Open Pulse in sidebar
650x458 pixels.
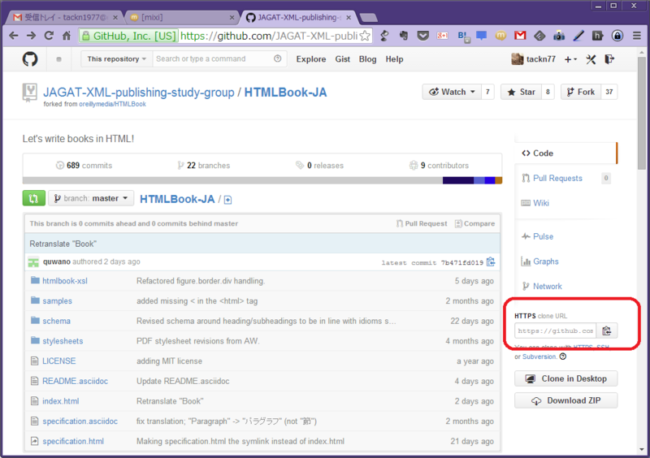pyautogui.click(x=543, y=236)
